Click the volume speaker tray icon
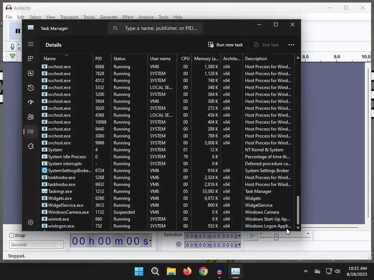374x280 pixels. (x=337, y=271)
